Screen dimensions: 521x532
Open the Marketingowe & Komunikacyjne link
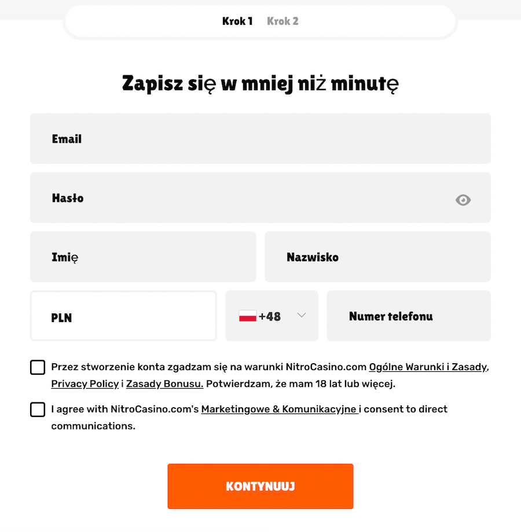click(x=279, y=409)
